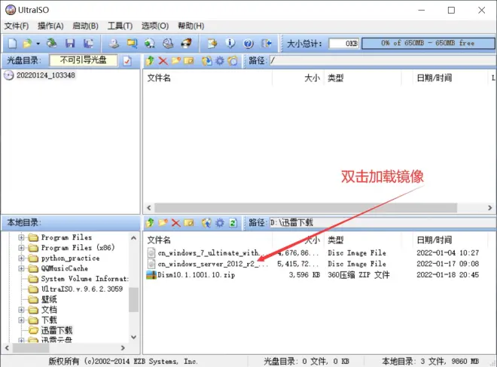Click the local pane green Refresh icon
Screen dimensions: 497x367
[x=233, y=222]
